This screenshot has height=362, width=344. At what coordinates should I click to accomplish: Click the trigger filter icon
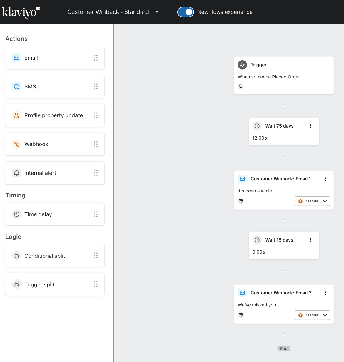click(241, 86)
